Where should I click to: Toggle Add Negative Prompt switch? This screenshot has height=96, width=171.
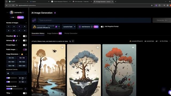[102, 27]
